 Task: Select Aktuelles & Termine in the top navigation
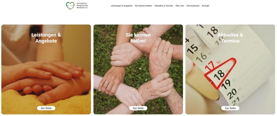point(164,6)
